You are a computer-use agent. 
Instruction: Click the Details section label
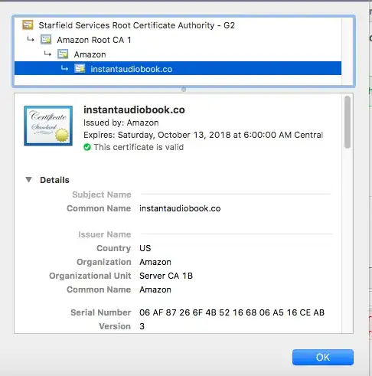tap(54, 180)
